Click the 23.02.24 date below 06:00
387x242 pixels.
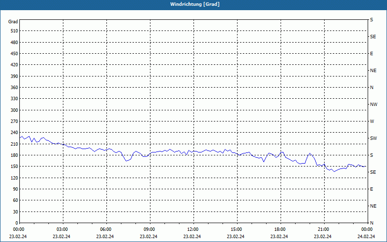105,237
